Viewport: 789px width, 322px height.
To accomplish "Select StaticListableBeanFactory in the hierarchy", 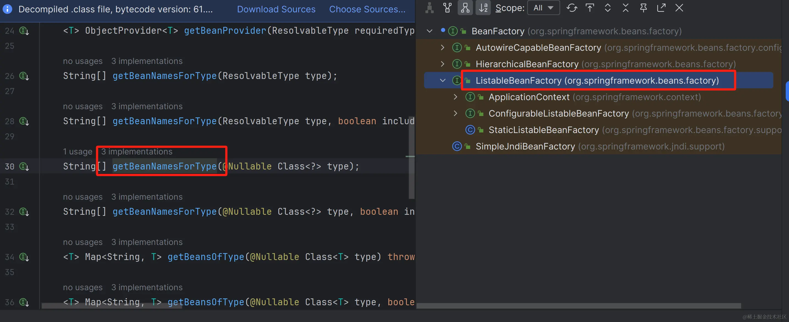I will [x=543, y=130].
